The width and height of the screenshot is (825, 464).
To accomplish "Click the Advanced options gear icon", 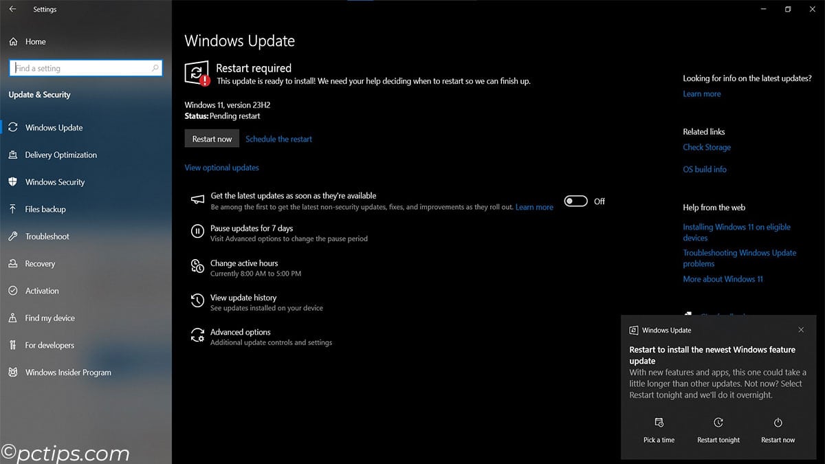I will tap(197, 335).
